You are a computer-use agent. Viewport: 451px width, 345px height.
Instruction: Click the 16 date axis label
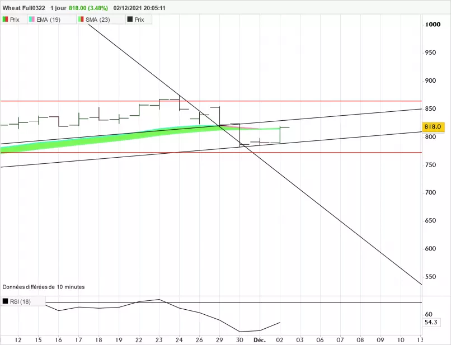[58, 340]
